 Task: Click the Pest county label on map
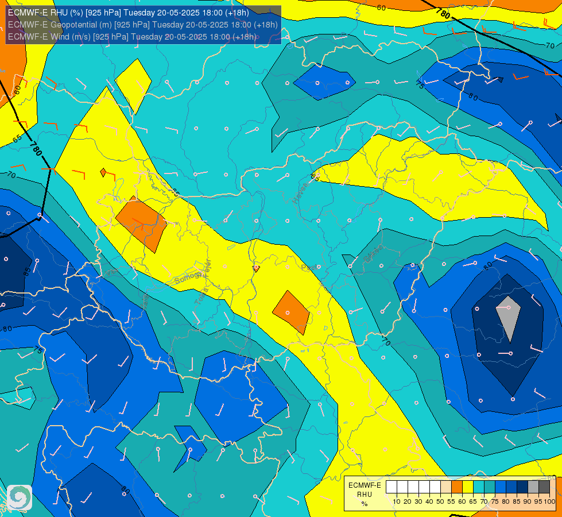tap(309, 268)
